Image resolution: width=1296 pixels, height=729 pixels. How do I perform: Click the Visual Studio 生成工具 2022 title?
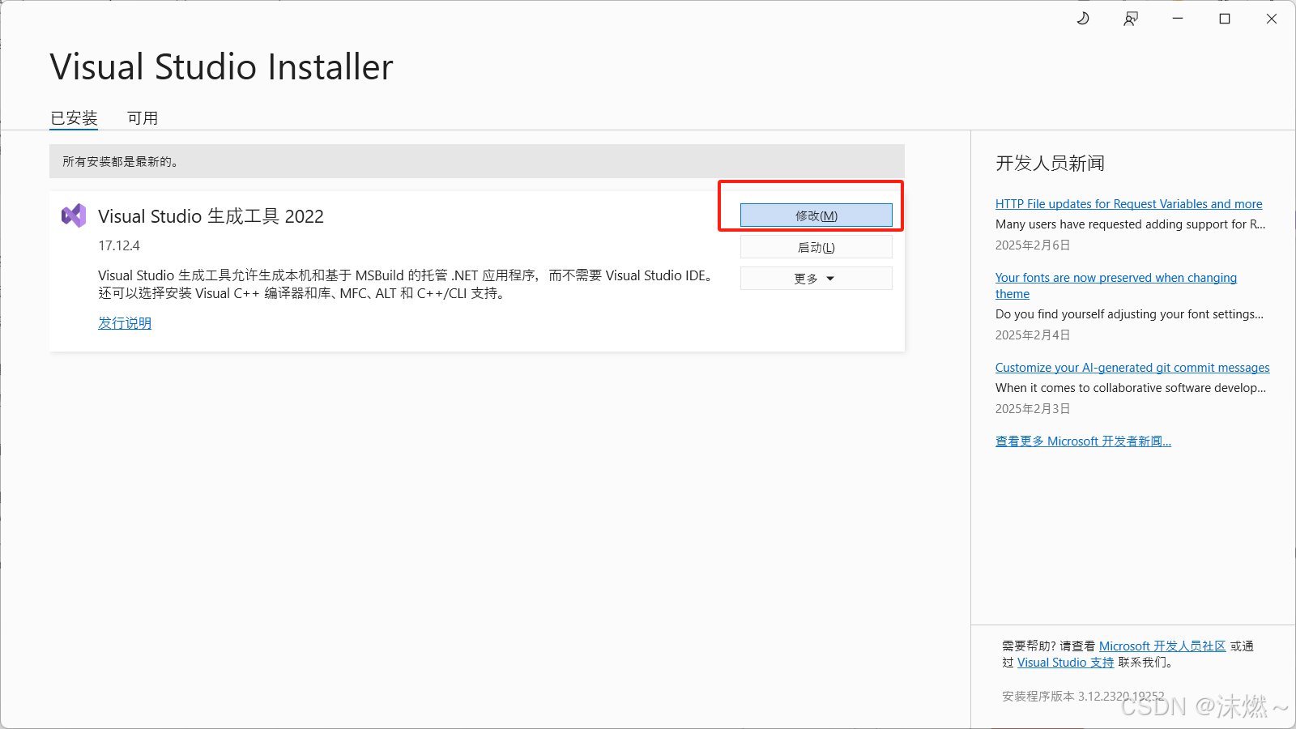coord(211,216)
